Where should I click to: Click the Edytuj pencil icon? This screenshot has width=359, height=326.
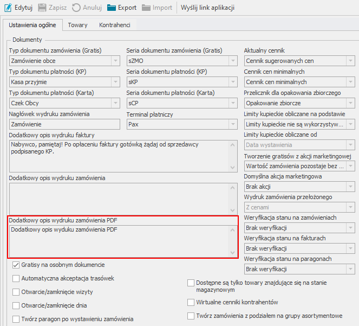8,8
